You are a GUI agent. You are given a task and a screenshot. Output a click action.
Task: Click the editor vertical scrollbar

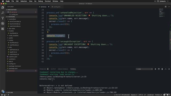click(x=170, y=40)
